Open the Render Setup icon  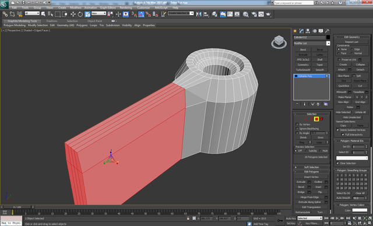point(254,14)
